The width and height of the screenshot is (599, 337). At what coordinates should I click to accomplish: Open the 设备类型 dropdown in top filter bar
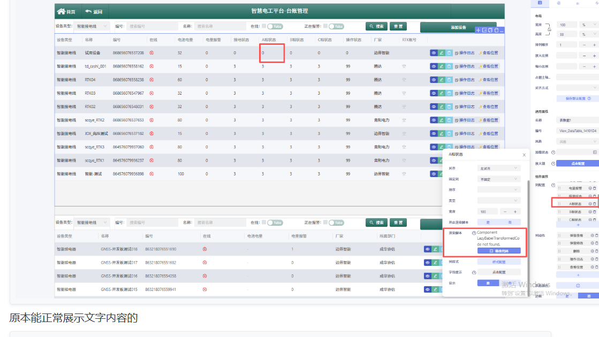(x=92, y=26)
